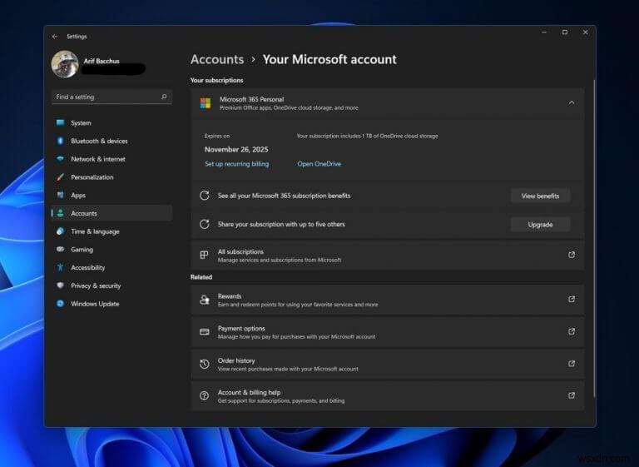Click the Apps label in the sidebar
This screenshot has width=639, height=467.
tap(78, 196)
